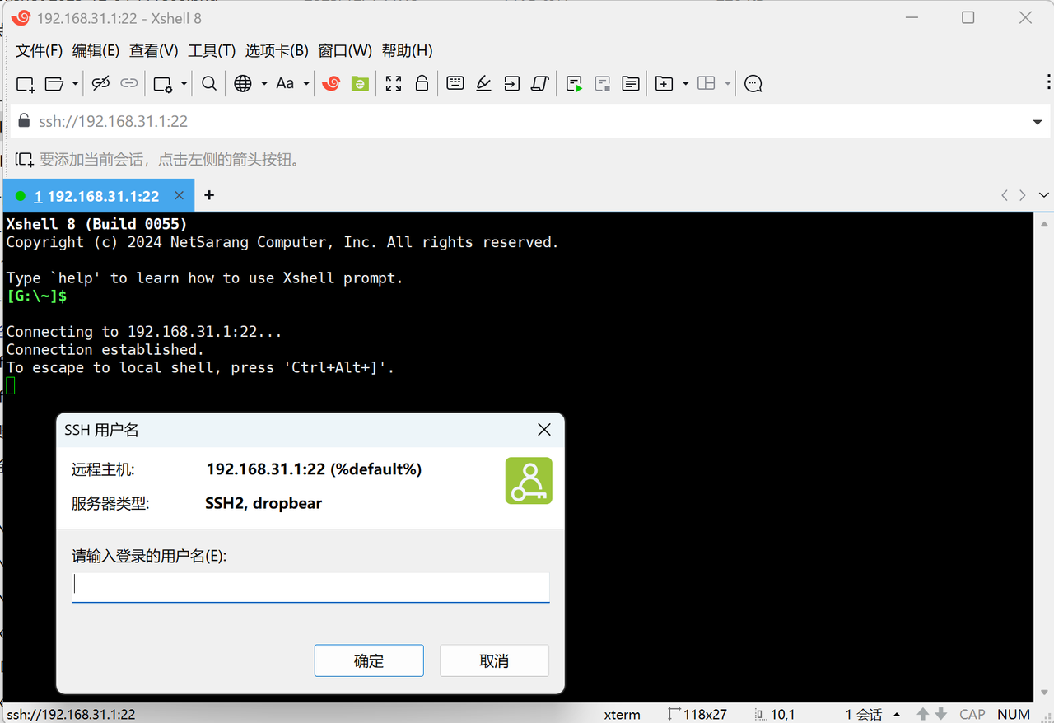Click the highlight pen toolbar icon
Image resolution: width=1054 pixels, height=723 pixels.
tap(484, 83)
